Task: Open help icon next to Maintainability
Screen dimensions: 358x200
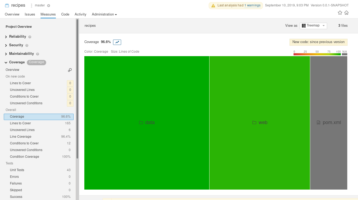Action: pyautogui.click(x=38, y=54)
